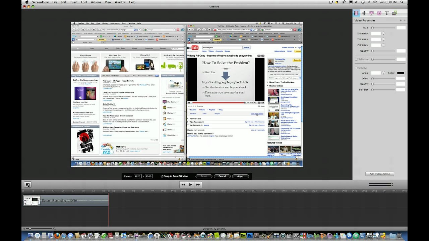This screenshot has width=429, height=241.
Task: Open the Actions menu
Action: tap(96, 2)
